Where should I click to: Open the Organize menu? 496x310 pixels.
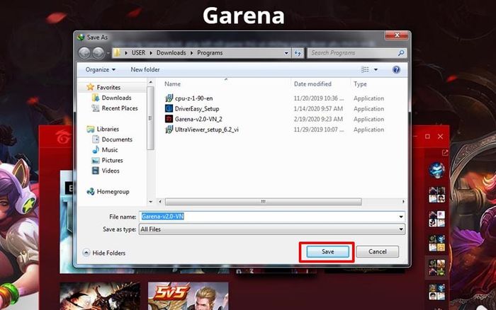pyautogui.click(x=101, y=69)
